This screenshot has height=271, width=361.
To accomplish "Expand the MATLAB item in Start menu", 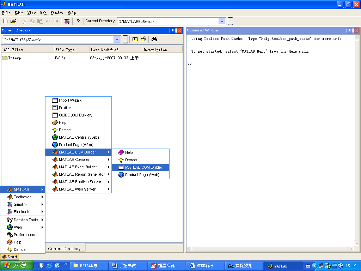I will click(x=23, y=189).
